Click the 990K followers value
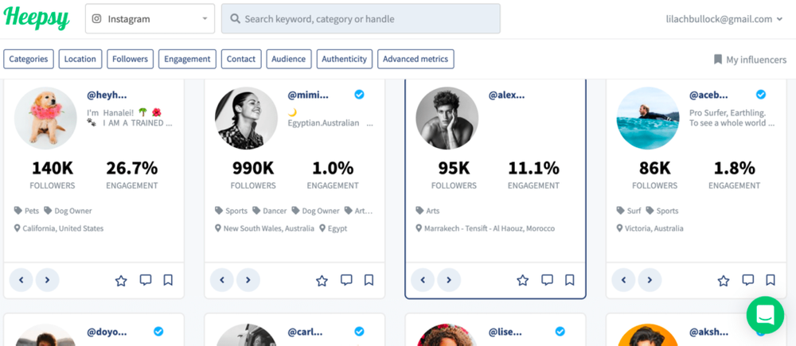This screenshot has height=346, width=796. click(x=253, y=167)
